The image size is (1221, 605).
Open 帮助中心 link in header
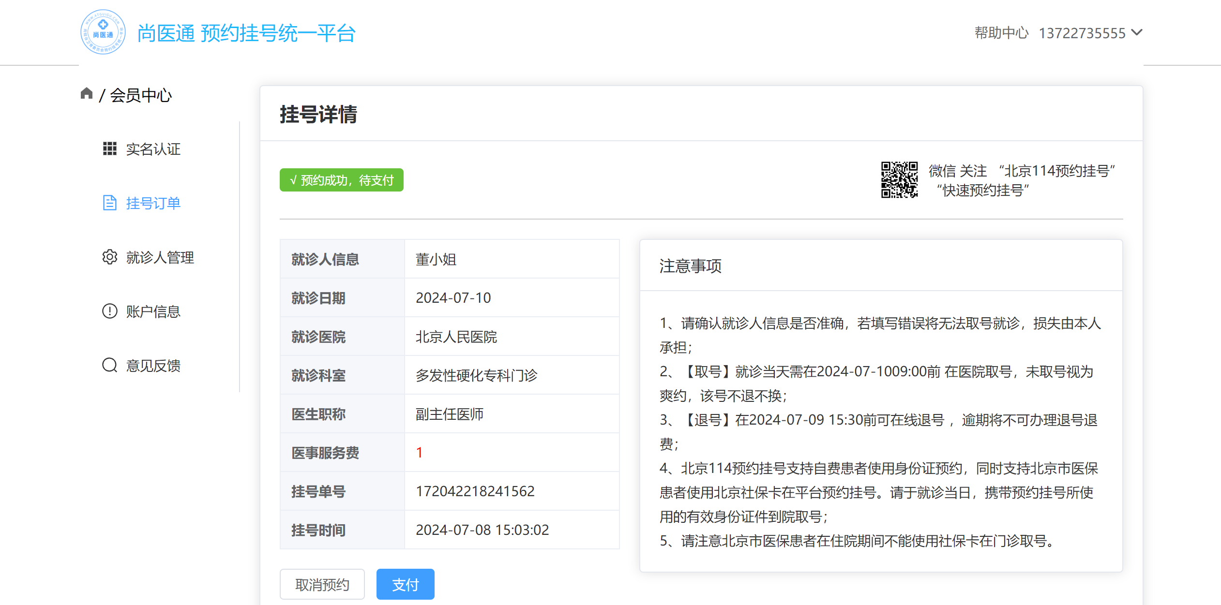click(1001, 33)
